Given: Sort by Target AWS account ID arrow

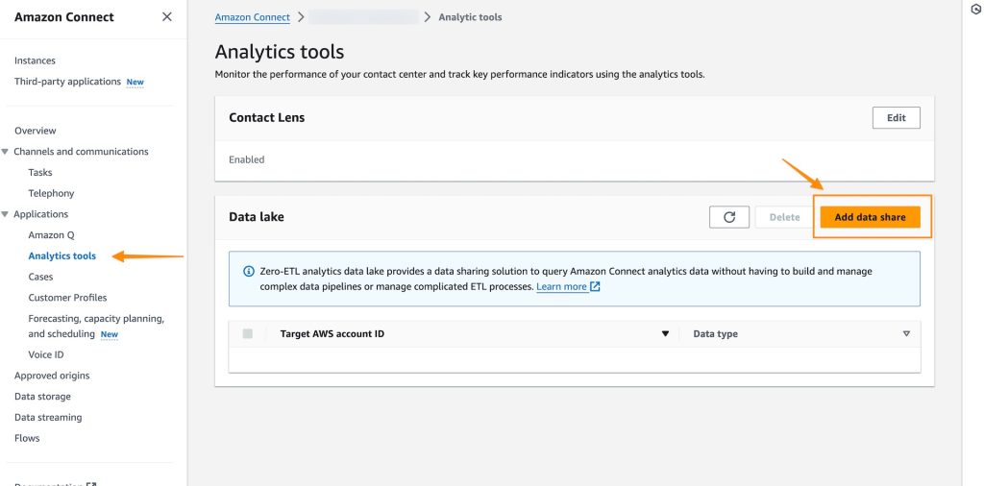Looking at the screenshot, I should (x=665, y=334).
